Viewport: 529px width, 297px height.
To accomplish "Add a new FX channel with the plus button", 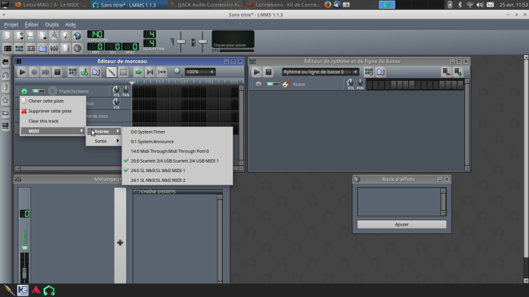I will click(120, 242).
